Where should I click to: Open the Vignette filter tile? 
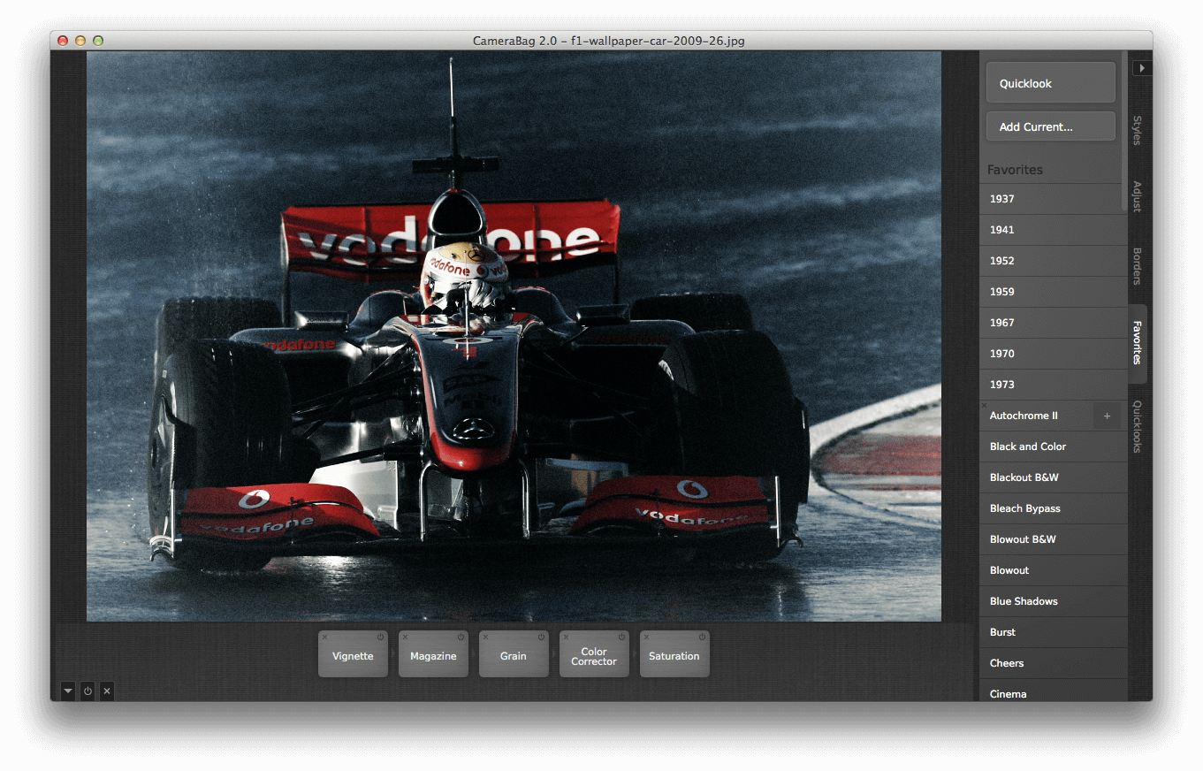coord(353,656)
